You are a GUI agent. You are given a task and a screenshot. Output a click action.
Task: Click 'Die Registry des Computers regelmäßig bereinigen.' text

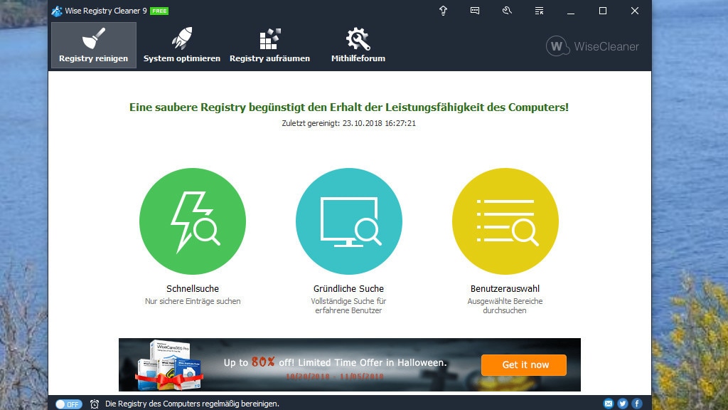click(192, 404)
